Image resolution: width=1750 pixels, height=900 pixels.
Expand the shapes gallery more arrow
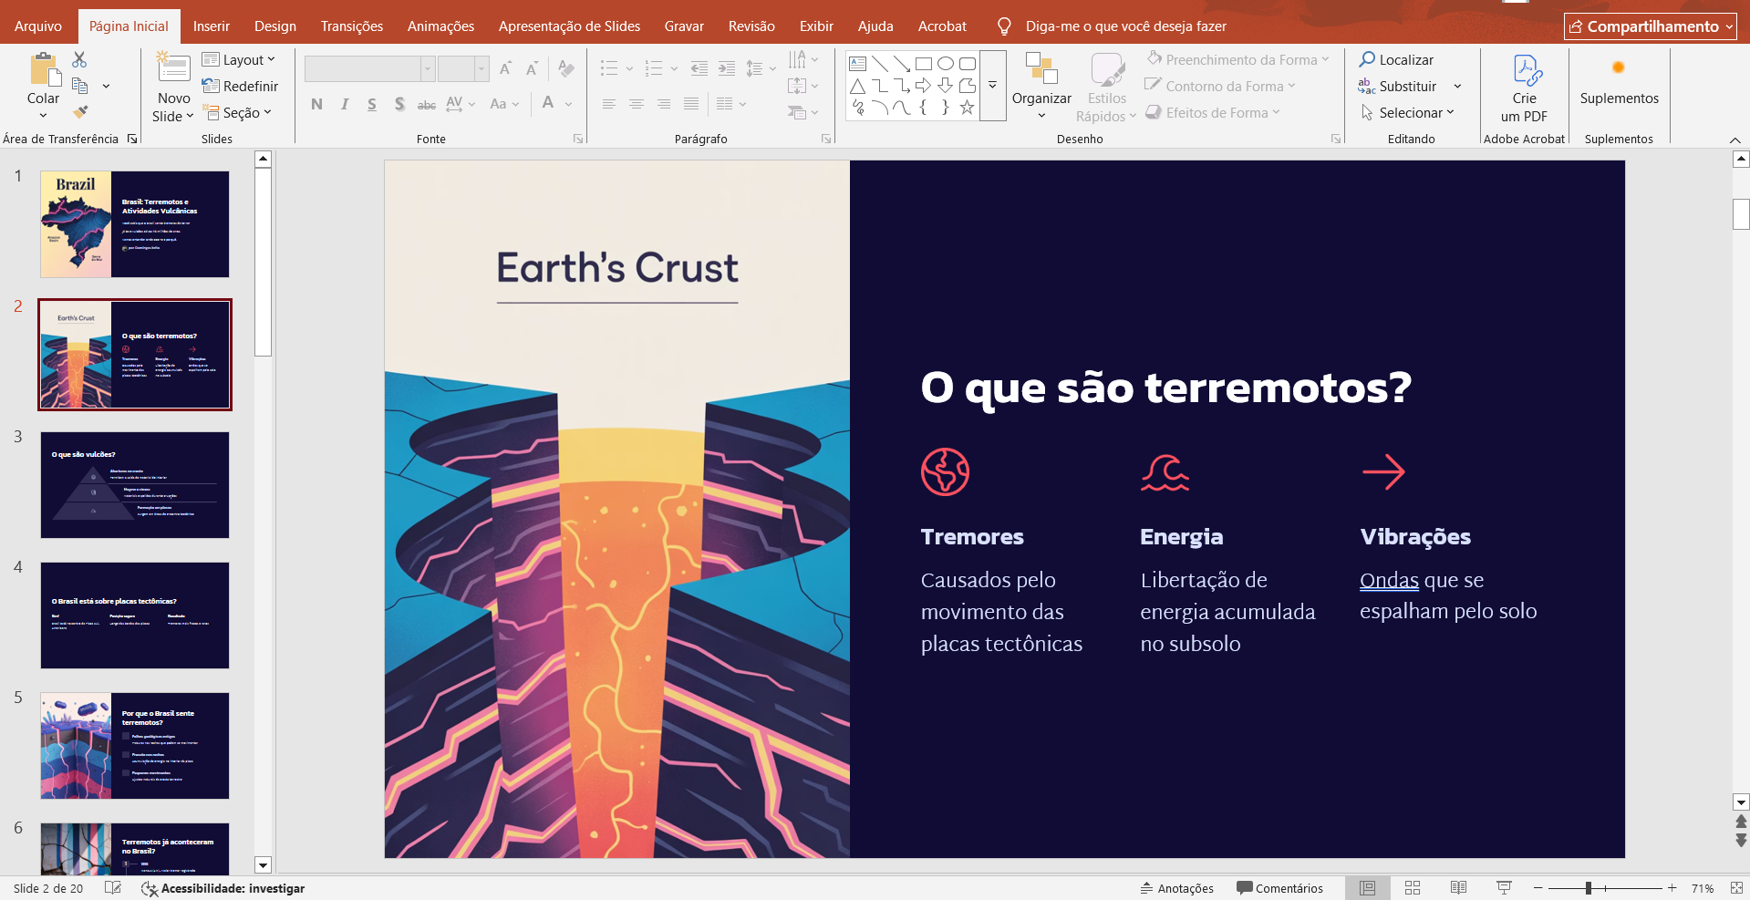coord(992,86)
